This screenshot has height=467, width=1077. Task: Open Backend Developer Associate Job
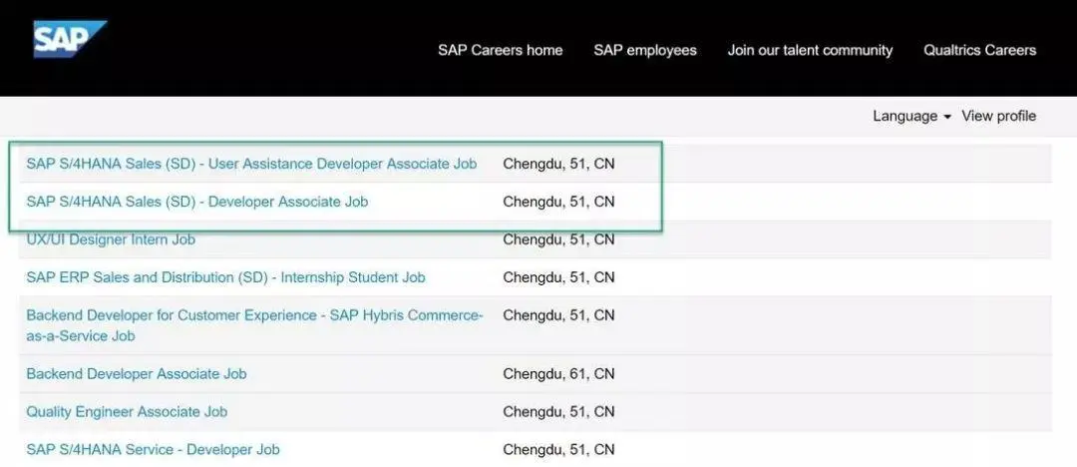click(136, 374)
